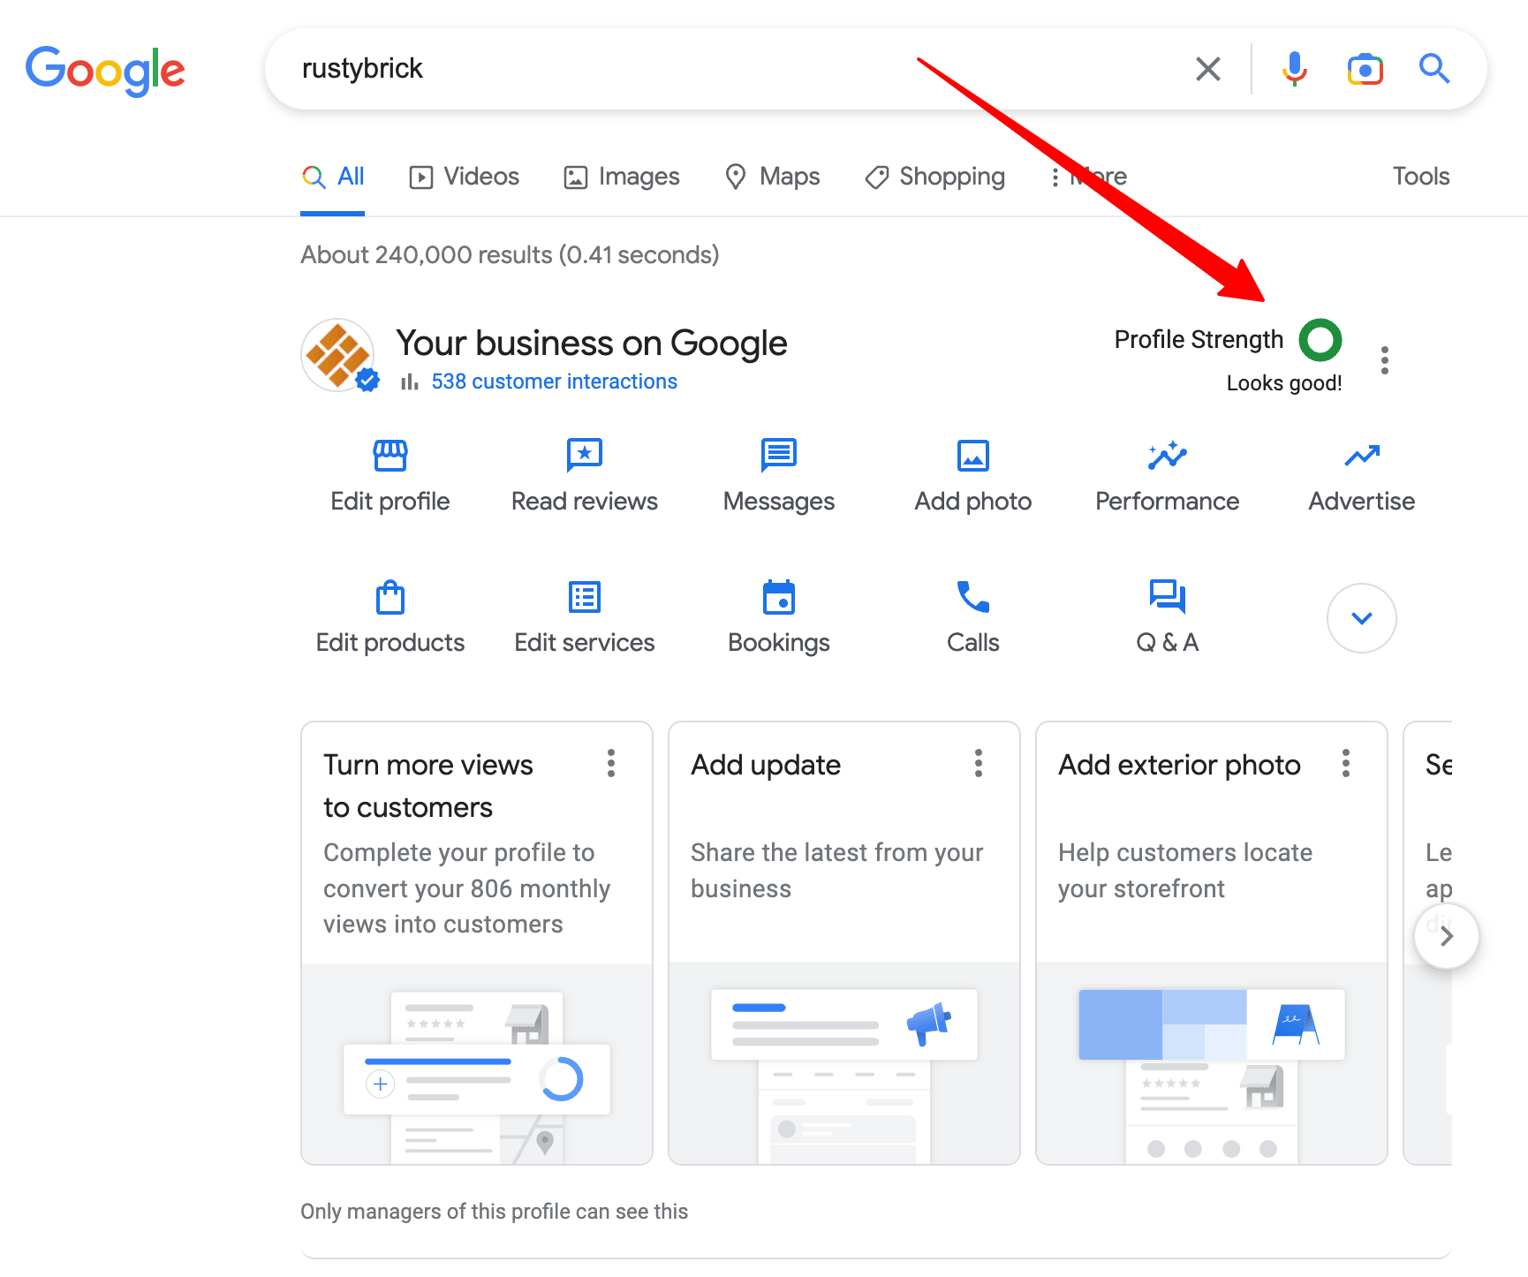Click the Edit profile storefront icon
Viewport: 1528px width, 1277px height.
(390, 456)
